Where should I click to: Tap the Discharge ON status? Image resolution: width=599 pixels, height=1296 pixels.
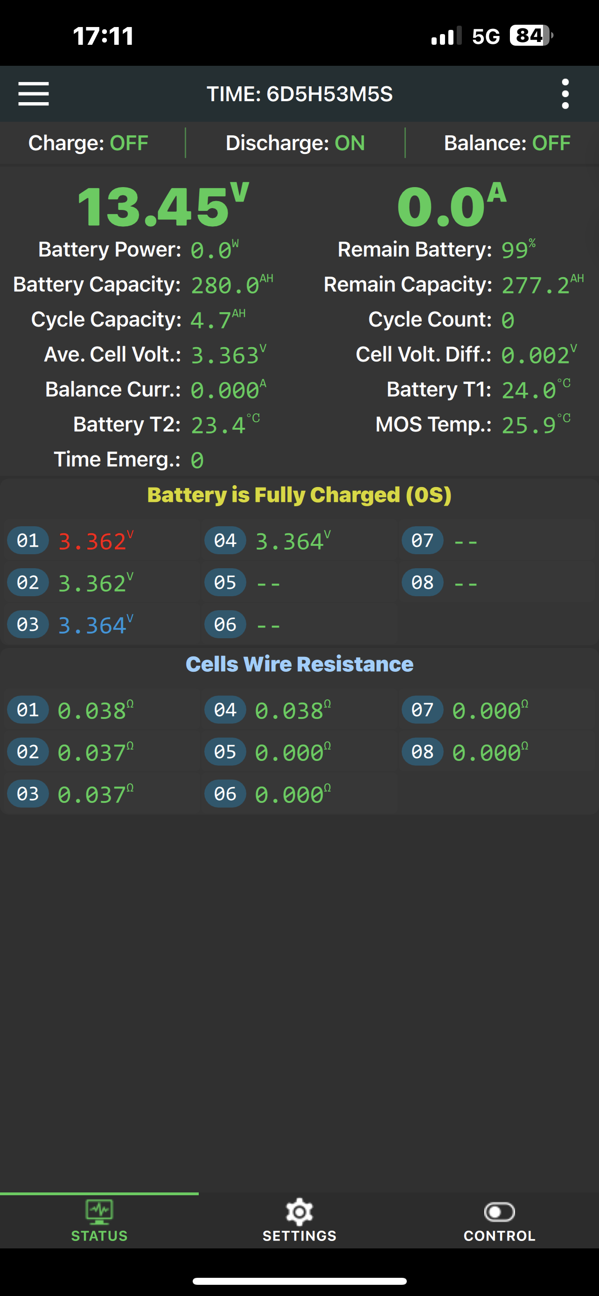coord(295,143)
